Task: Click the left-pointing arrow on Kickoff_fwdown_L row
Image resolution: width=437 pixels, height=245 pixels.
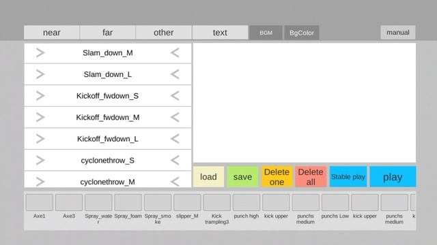Action: point(175,139)
